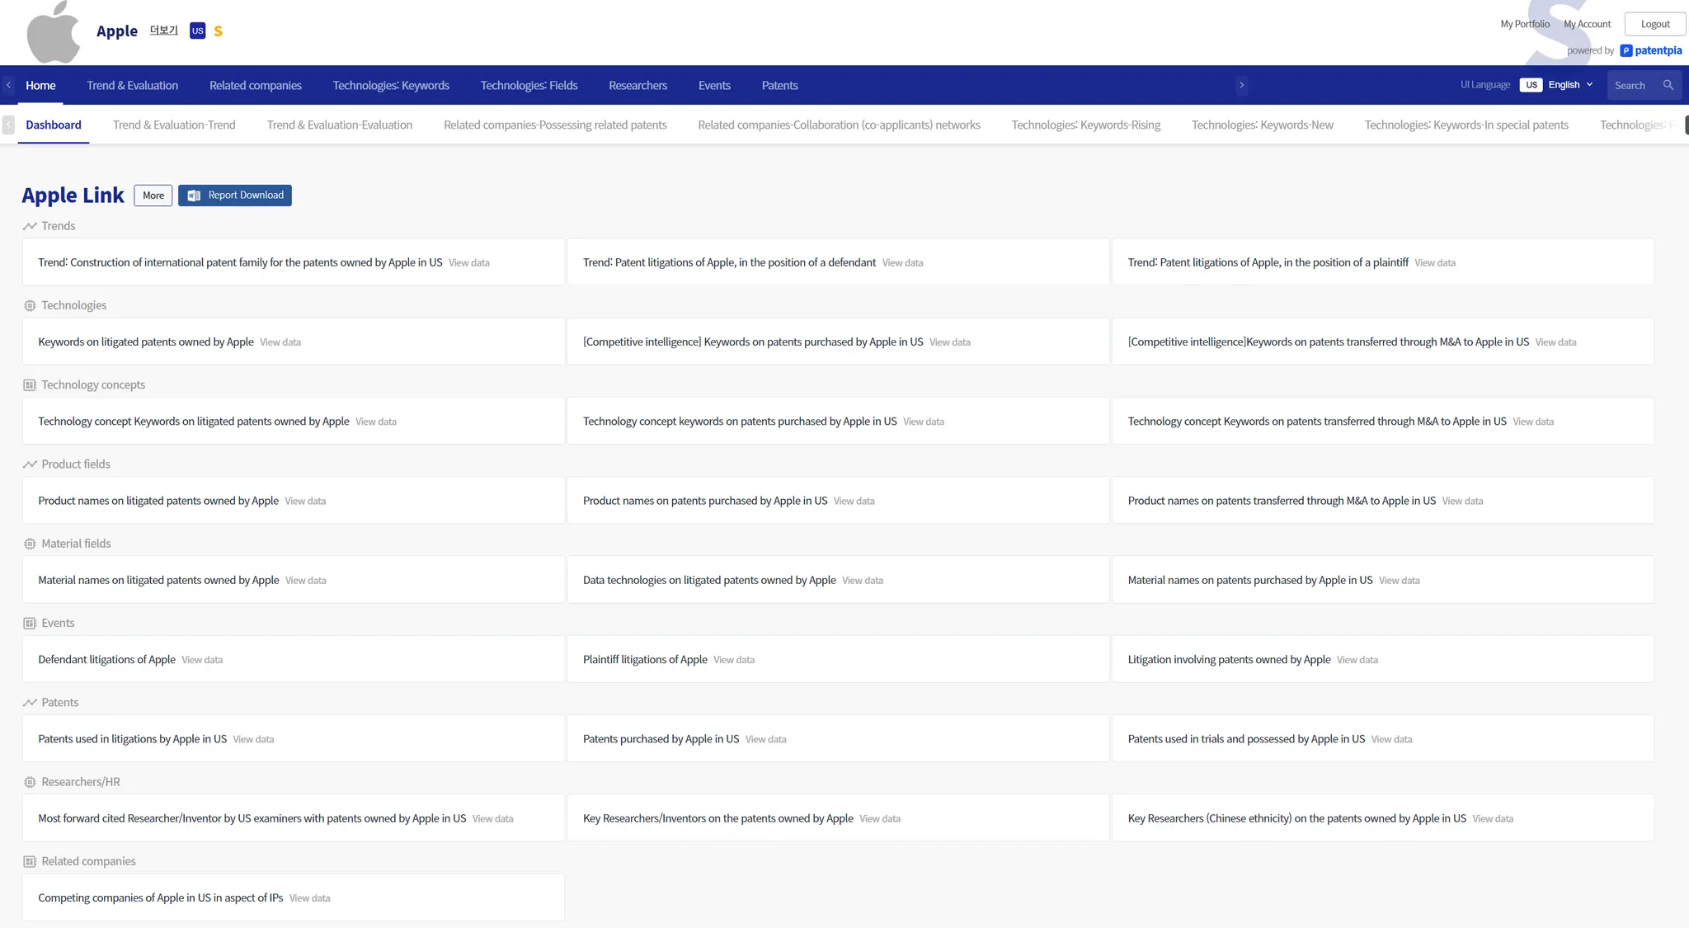Select Technologies: Keywords-Rising tab

click(1085, 125)
